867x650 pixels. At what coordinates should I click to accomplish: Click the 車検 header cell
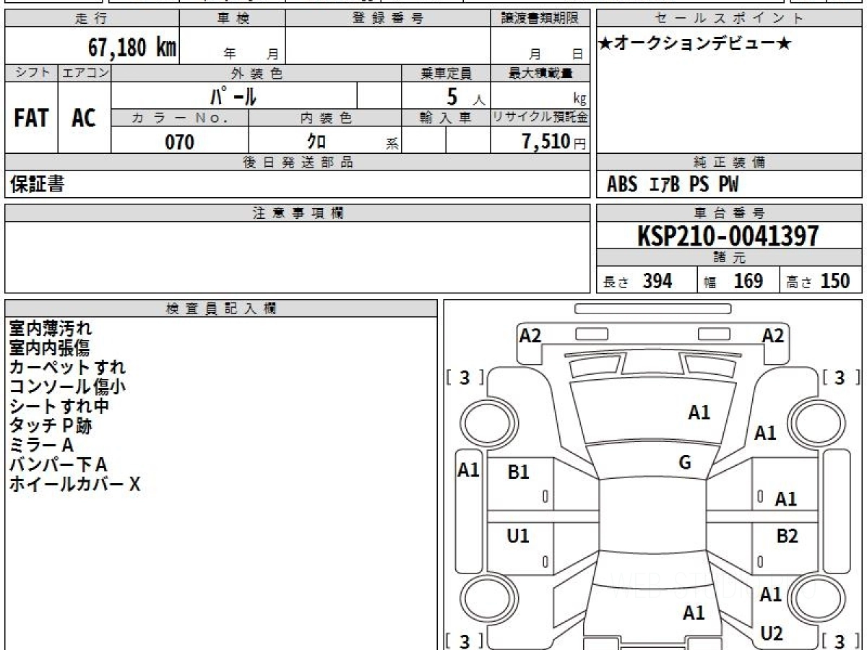232,19
